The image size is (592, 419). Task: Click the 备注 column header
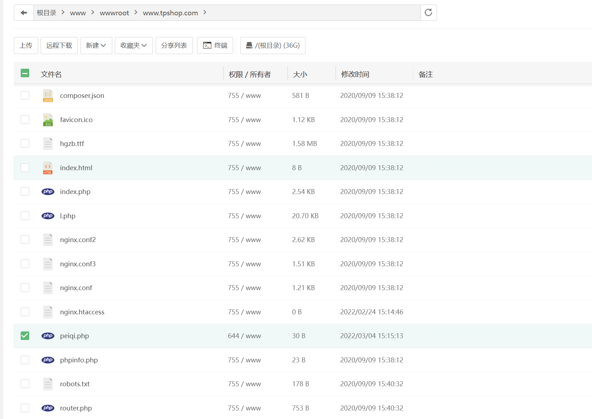(x=426, y=74)
